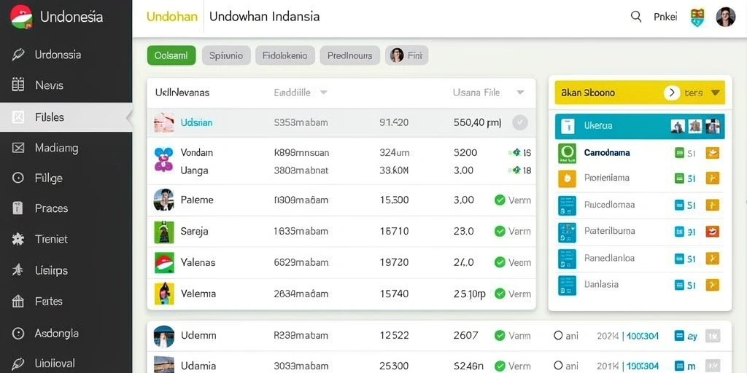Click the yellow action button on Carrodnama row
The height and width of the screenshot is (373, 747).
point(712,153)
